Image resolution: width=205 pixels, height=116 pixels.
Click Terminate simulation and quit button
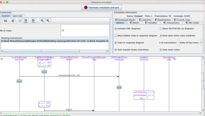point(101,8)
